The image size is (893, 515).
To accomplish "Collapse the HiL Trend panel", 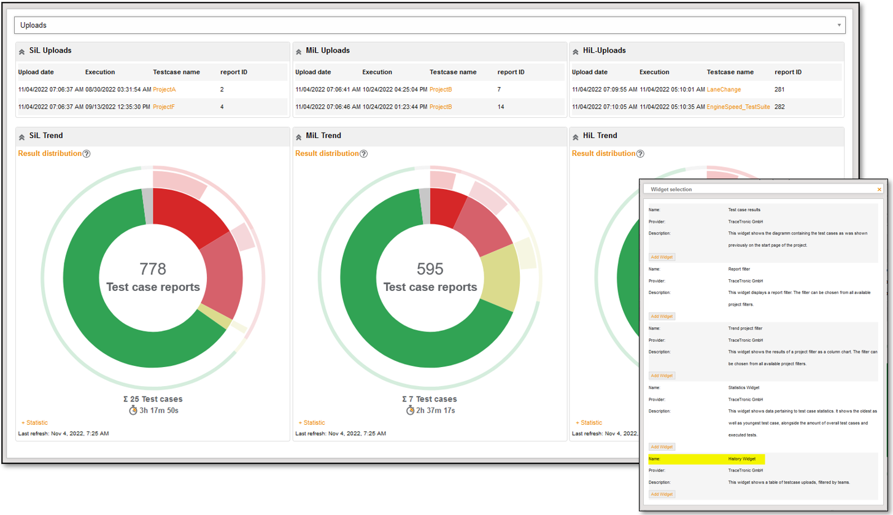I will pyautogui.click(x=574, y=136).
